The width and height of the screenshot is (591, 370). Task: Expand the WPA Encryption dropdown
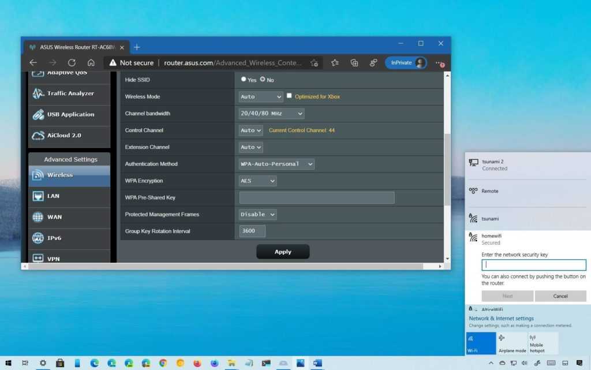pyautogui.click(x=258, y=181)
